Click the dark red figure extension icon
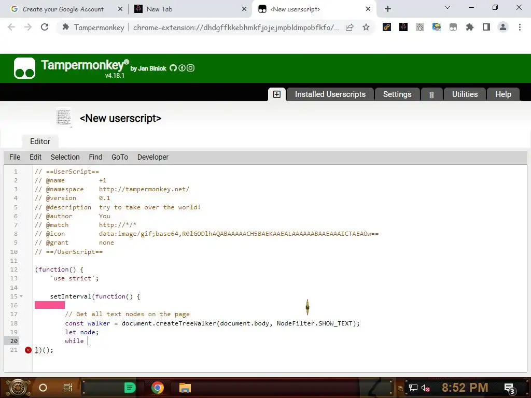This screenshot has height=398, width=531. pos(403,27)
